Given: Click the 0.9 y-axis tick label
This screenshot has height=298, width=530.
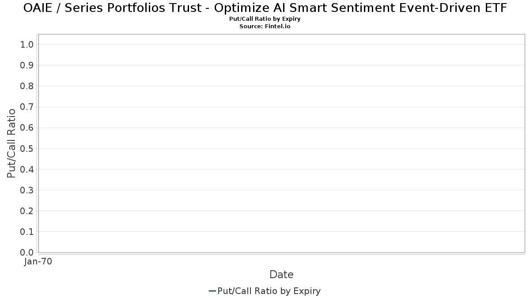Looking at the screenshot, I should pos(27,65).
